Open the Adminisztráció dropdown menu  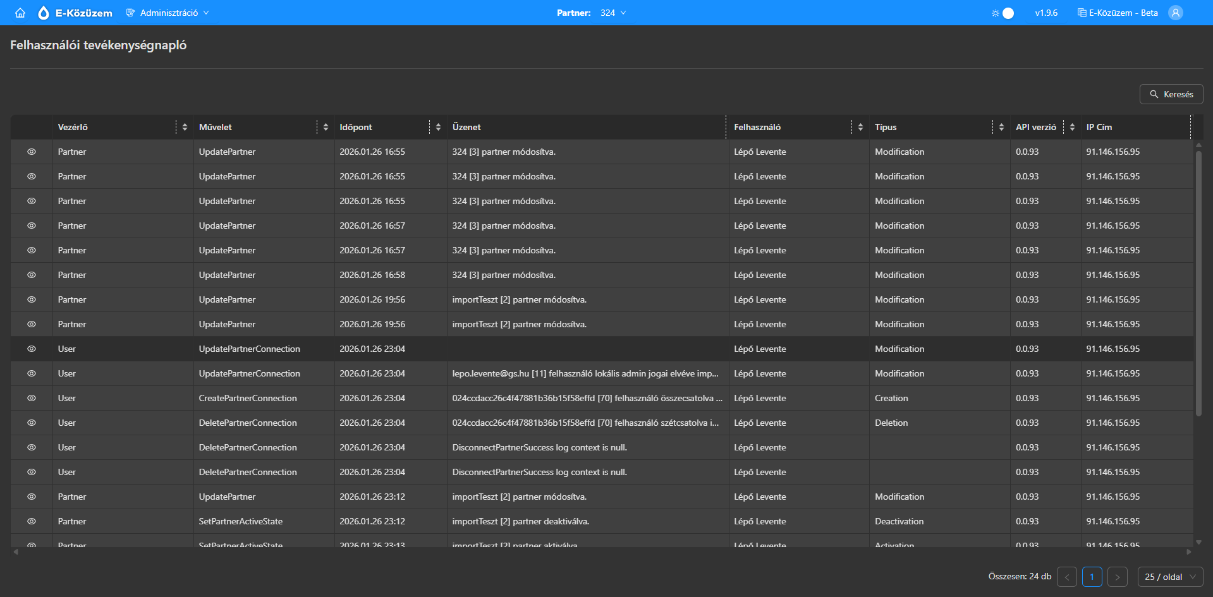[x=168, y=13]
